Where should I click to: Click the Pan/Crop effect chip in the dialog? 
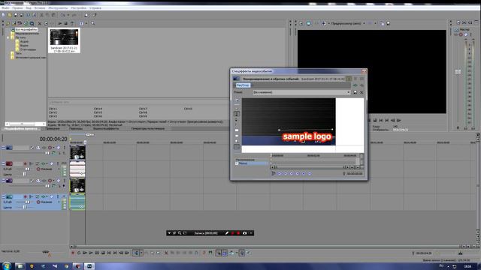point(243,85)
